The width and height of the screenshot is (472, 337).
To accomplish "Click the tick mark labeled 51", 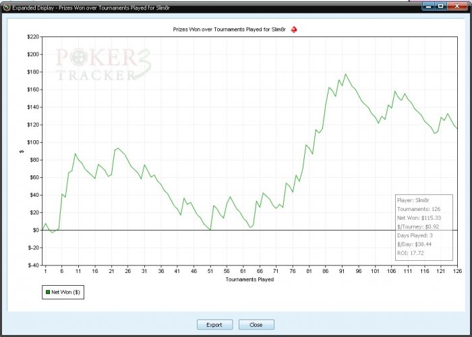I will [x=210, y=271].
